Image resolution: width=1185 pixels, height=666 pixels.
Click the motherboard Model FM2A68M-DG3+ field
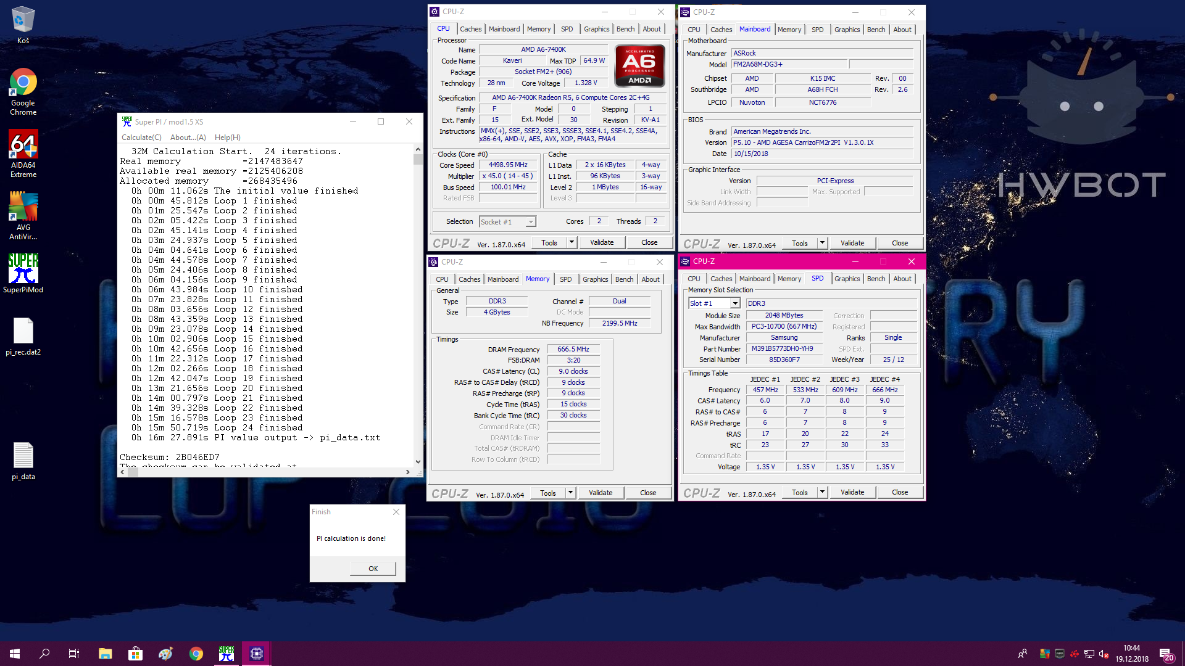(x=789, y=64)
